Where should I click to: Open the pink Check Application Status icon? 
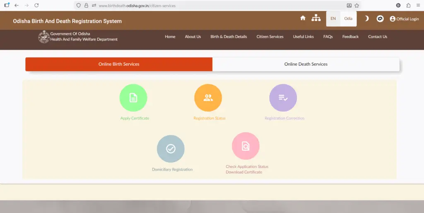click(x=246, y=146)
